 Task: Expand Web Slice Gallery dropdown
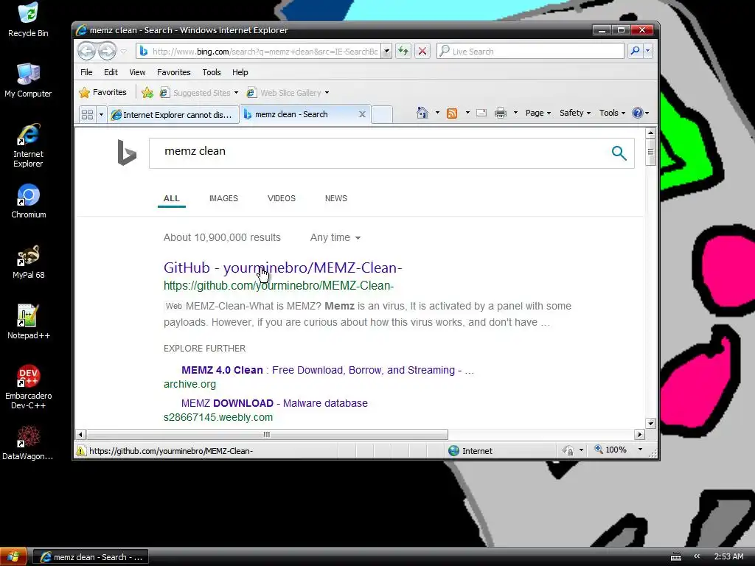pyautogui.click(x=327, y=92)
